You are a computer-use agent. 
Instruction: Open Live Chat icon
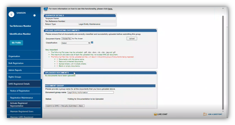tap(155, 114)
